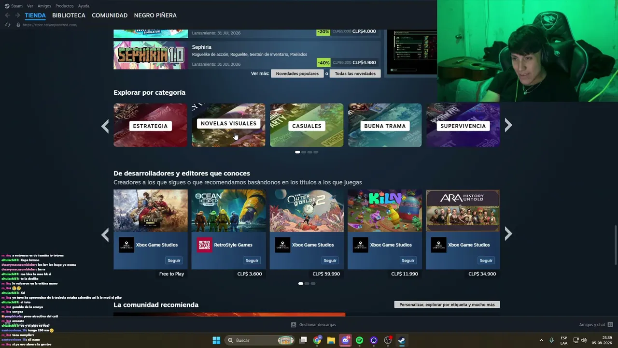Open The Outer Worlds 2 game artwork

(x=307, y=211)
